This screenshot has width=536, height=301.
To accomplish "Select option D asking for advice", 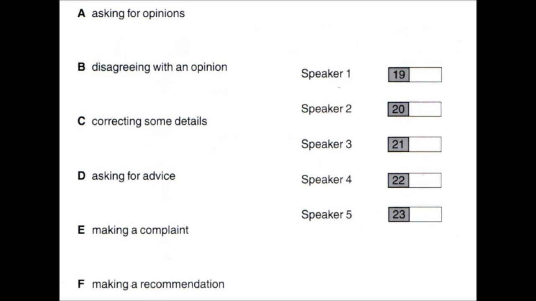I will click(133, 176).
